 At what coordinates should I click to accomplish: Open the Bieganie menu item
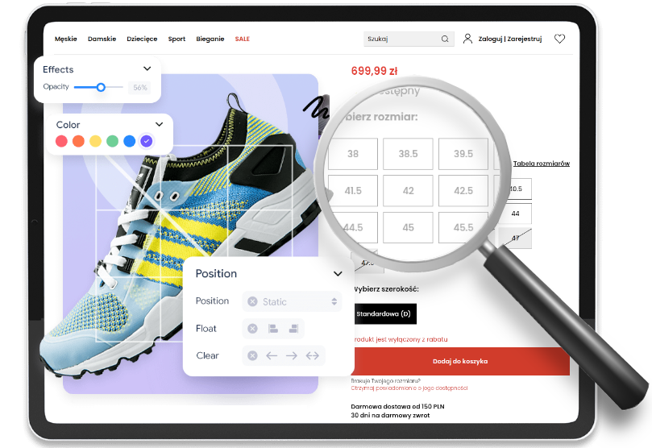pos(210,39)
